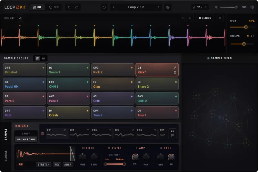Click the fade IN knob

(171, 157)
